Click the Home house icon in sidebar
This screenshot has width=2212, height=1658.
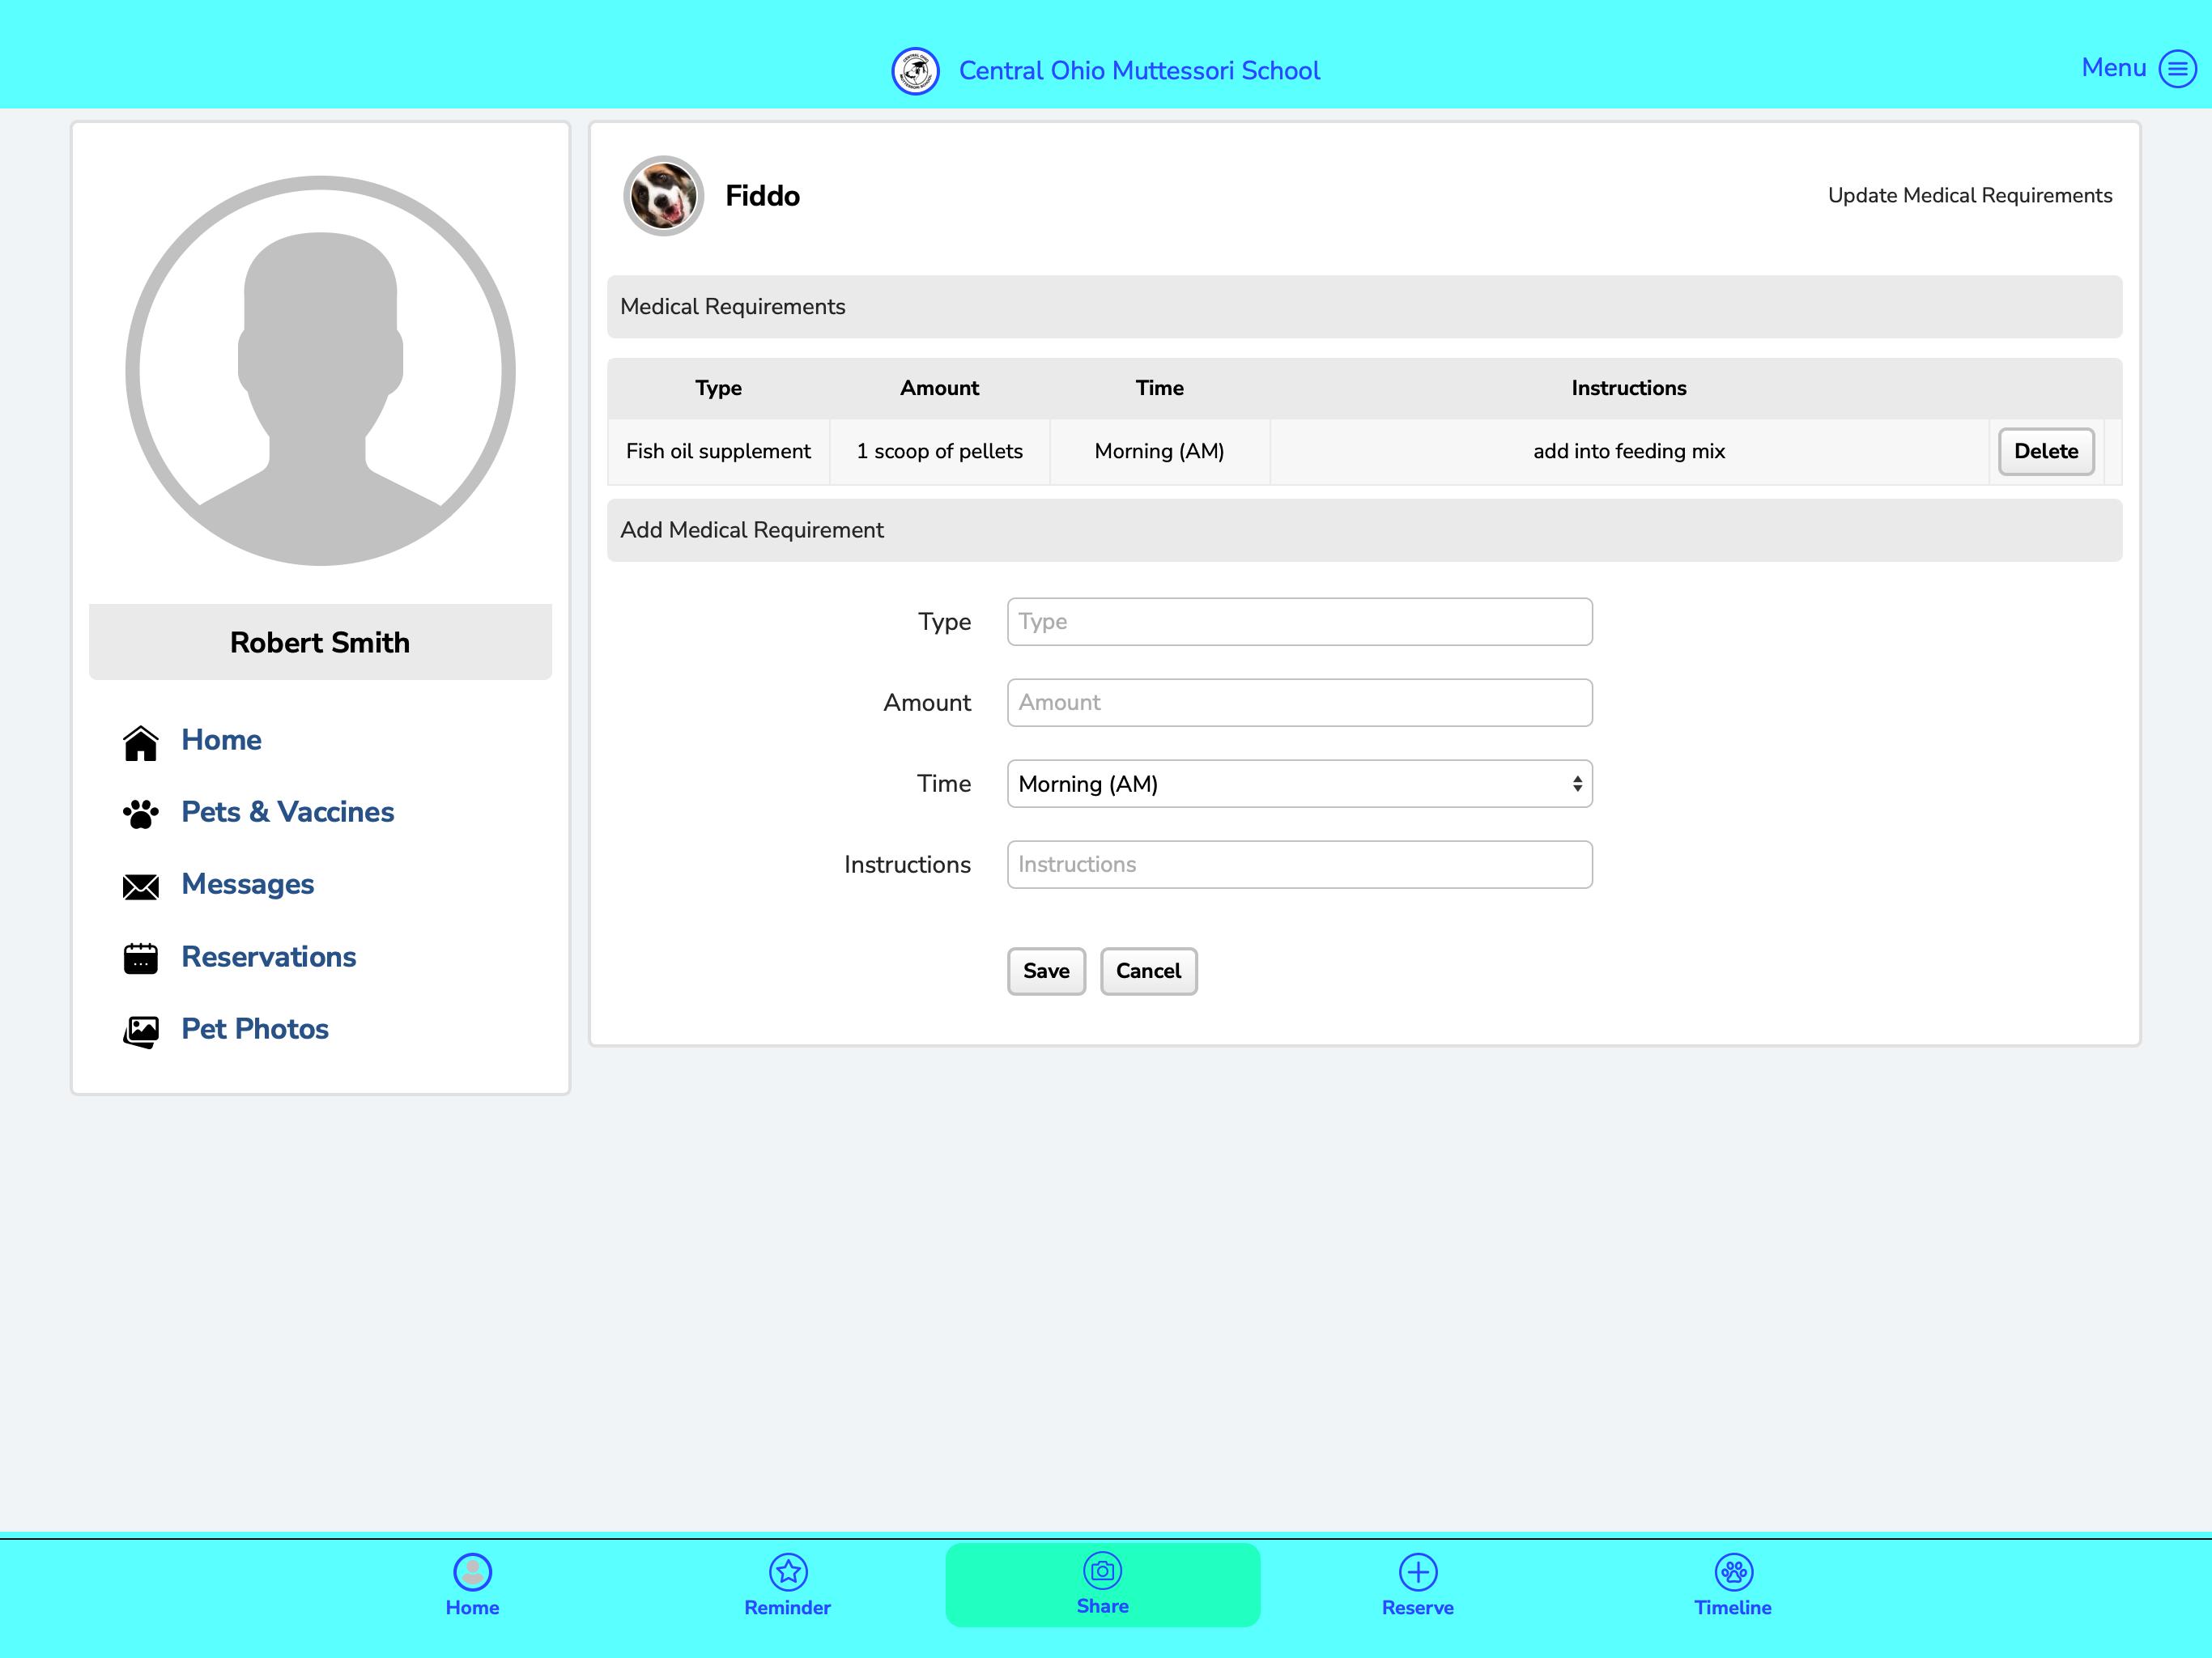pyautogui.click(x=141, y=743)
